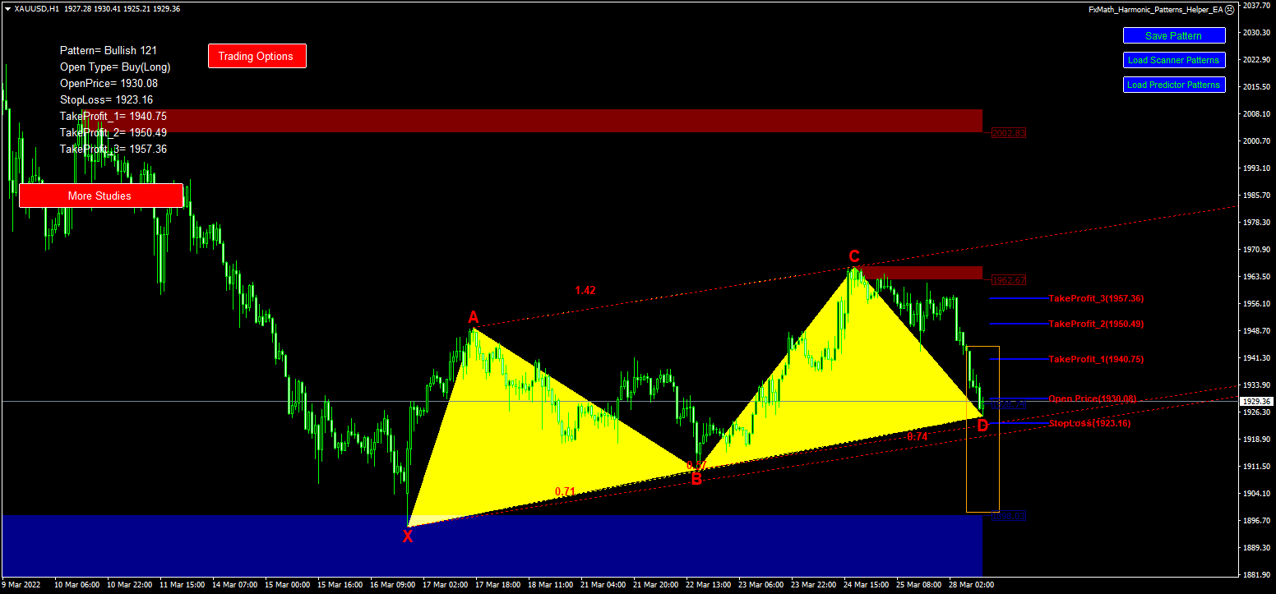Click the StopLoss= 1923.16 info line
Viewport: 1276px width, 594px height.
[106, 99]
